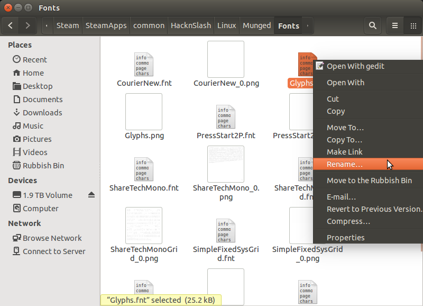
Task: Go forward with the right arrow button
Action: pos(27,25)
